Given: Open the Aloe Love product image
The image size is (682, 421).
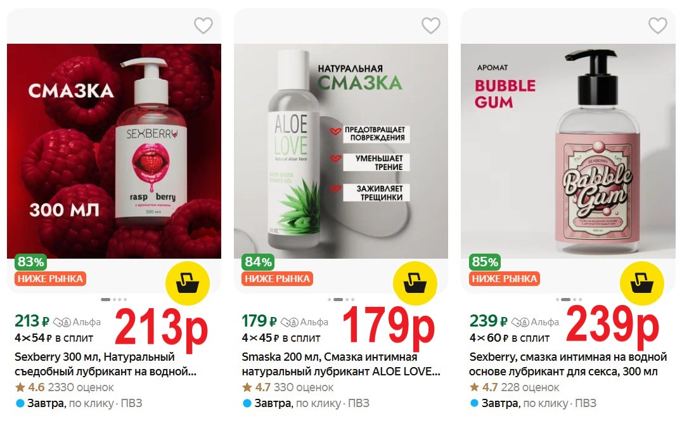Looking at the screenshot, I should (x=341, y=151).
